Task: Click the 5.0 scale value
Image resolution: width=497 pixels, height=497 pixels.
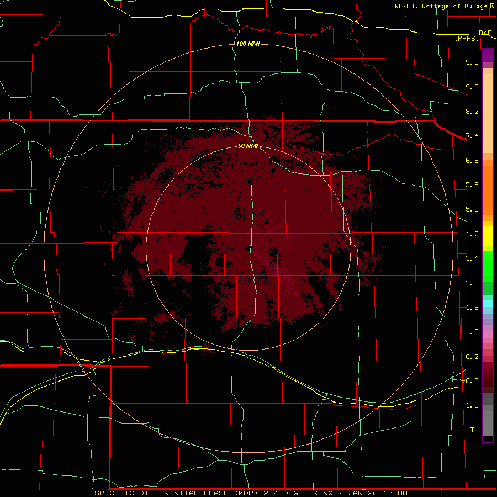Action: tap(472, 209)
